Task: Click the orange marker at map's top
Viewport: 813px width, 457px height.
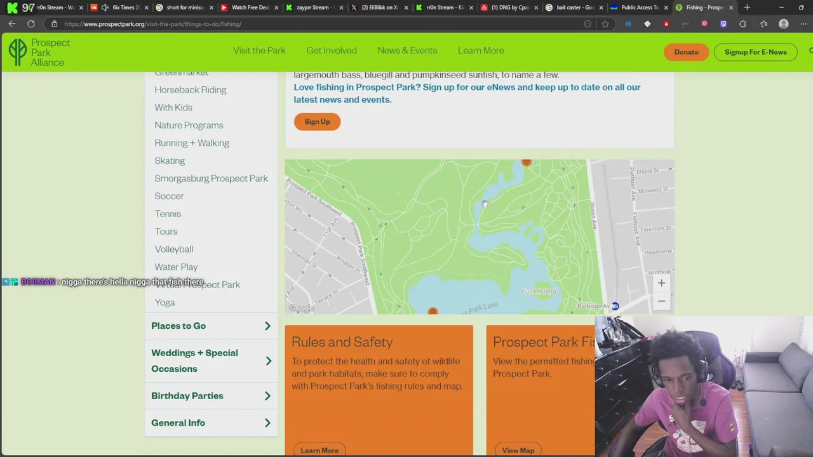Action: tap(526, 162)
